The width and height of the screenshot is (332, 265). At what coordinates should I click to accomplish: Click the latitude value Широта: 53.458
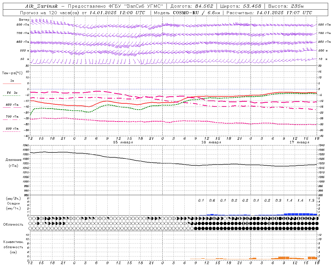240,6
